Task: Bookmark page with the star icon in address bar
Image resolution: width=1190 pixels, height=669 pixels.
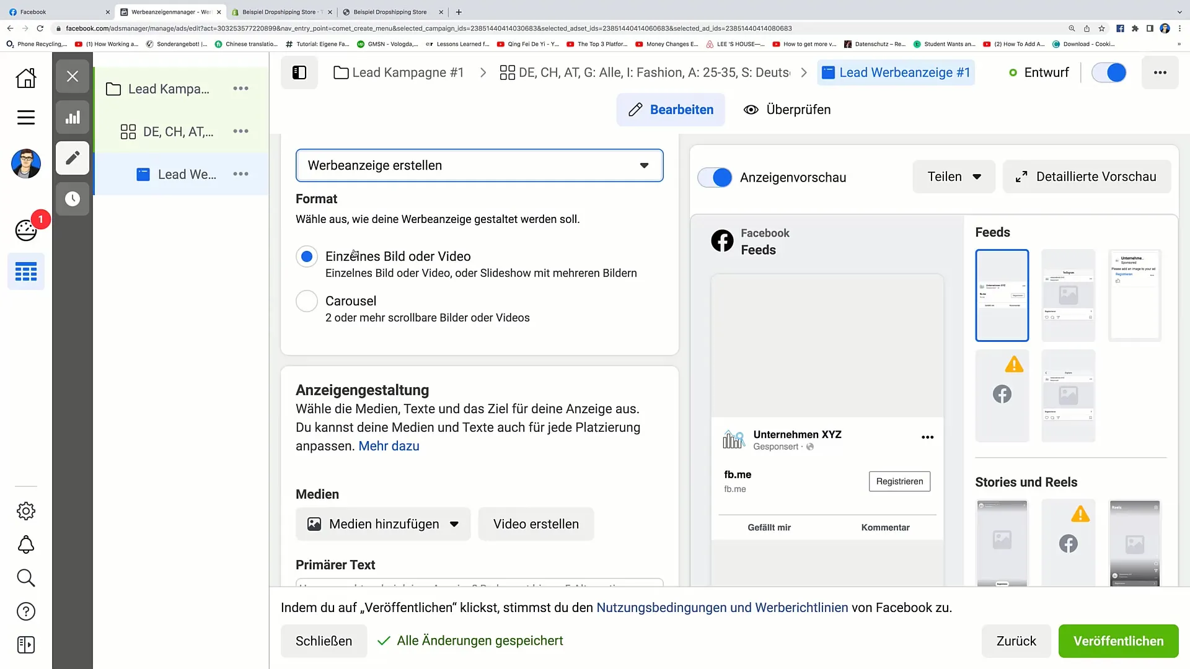Action: 1101,28
